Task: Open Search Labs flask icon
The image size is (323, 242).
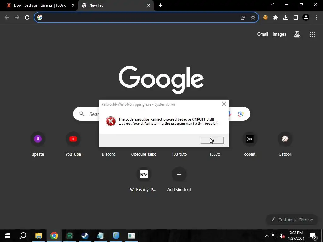Action: coord(297,34)
